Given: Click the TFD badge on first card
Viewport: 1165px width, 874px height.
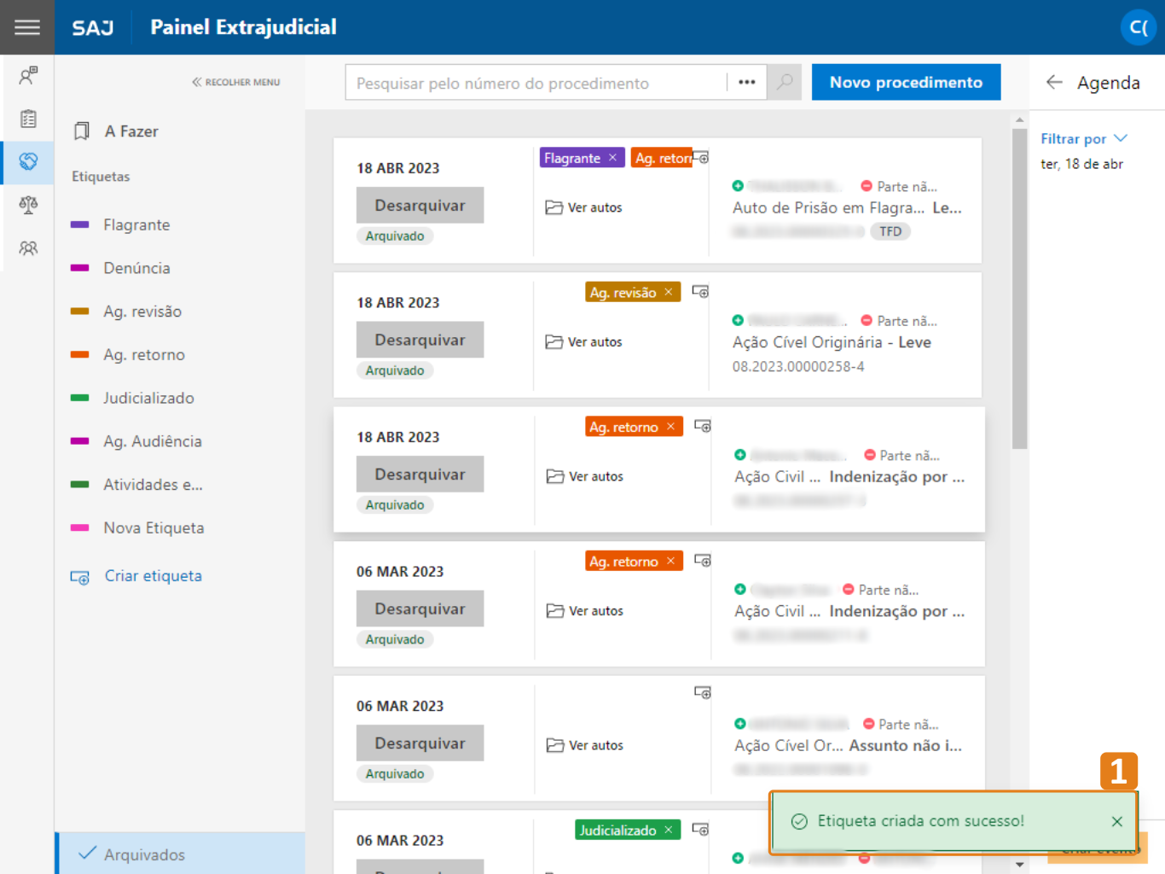Looking at the screenshot, I should 890,231.
